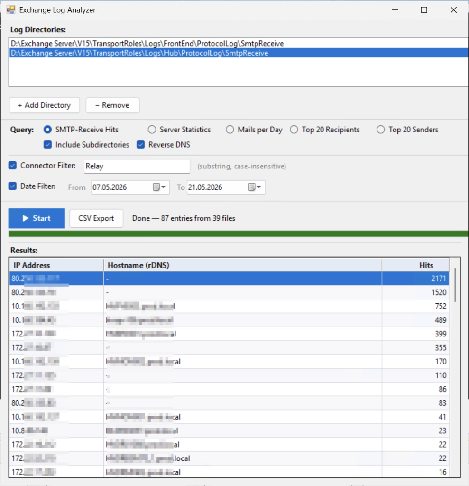
Task: Sort by the IP Address column header
Action: click(x=56, y=265)
